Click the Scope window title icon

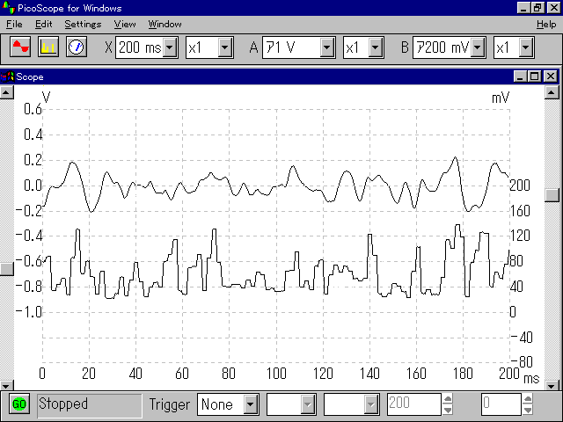click(x=8, y=76)
